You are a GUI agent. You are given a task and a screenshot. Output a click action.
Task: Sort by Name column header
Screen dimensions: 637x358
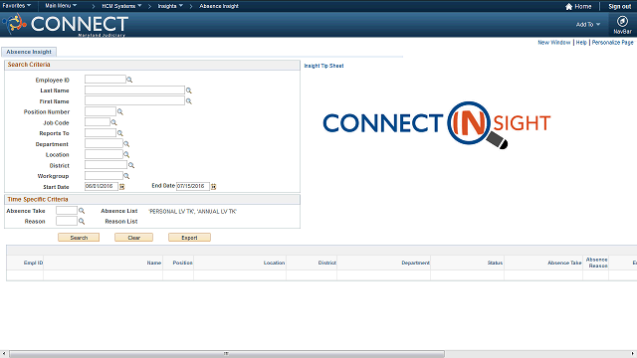pyautogui.click(x=154, y=263)
